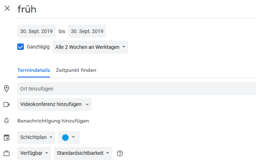
Task: Expand the Standardsichtbarkeit dropdown
Action: pyautogui.click(x=83, y=153)
